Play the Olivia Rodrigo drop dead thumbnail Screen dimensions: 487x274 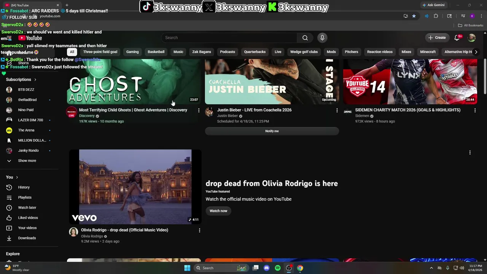point(135,186)
